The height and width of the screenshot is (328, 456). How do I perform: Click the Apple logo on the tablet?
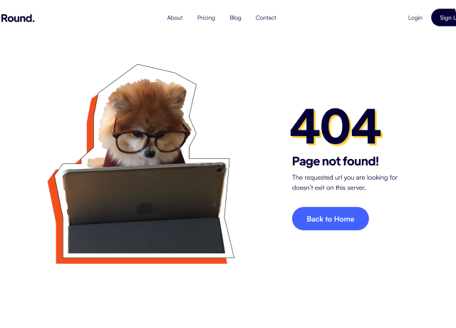point(146,208)
